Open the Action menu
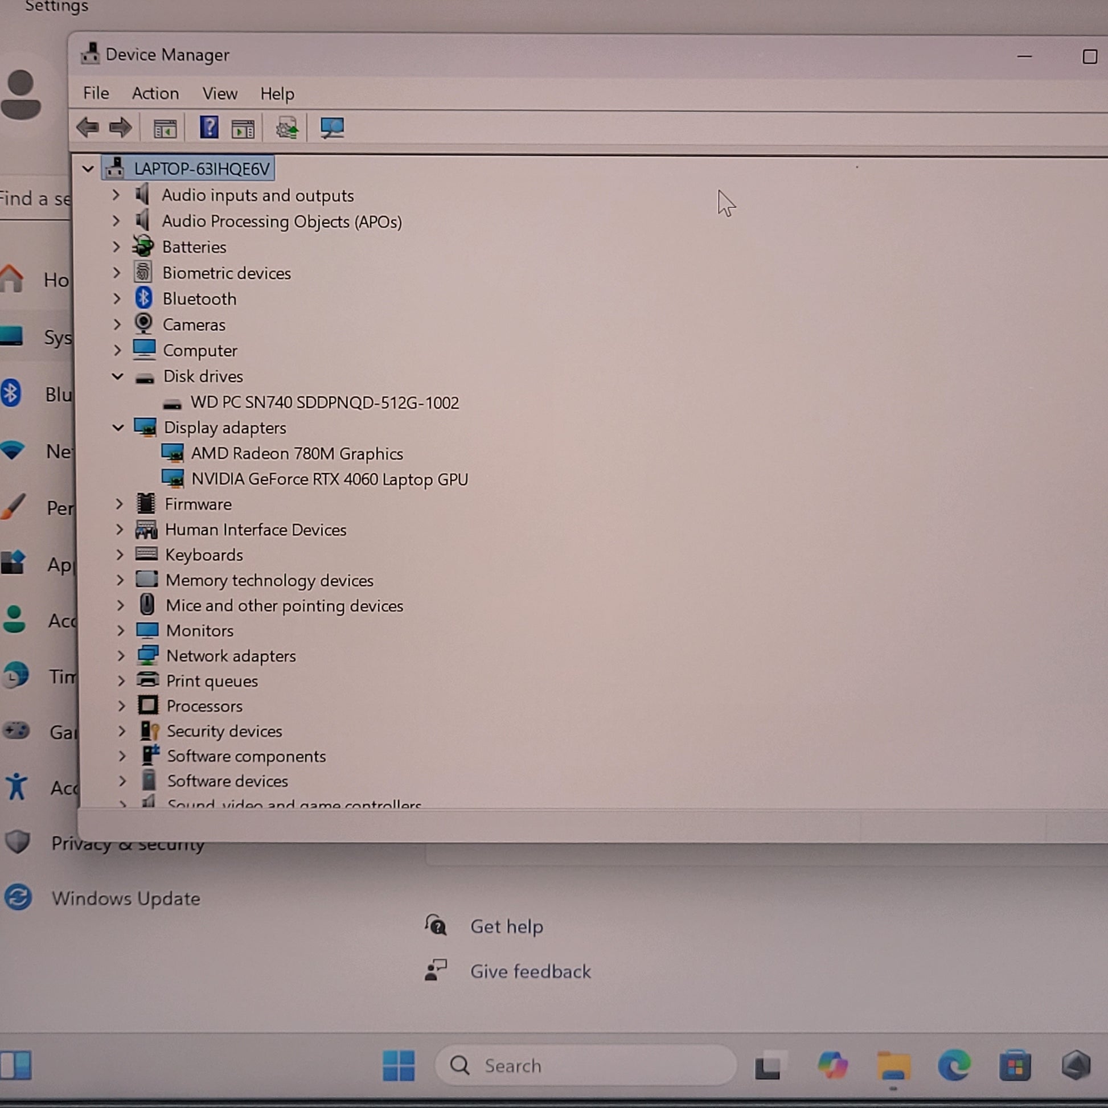The height and width of the screenshot is (1108, 1108). (155, 93)
